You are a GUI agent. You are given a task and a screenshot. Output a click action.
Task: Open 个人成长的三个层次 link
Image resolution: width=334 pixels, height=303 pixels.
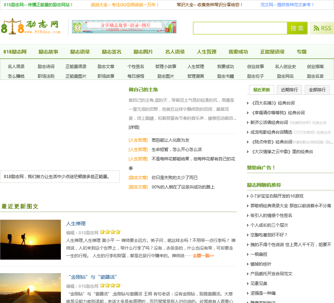click(x=269, y=225)
